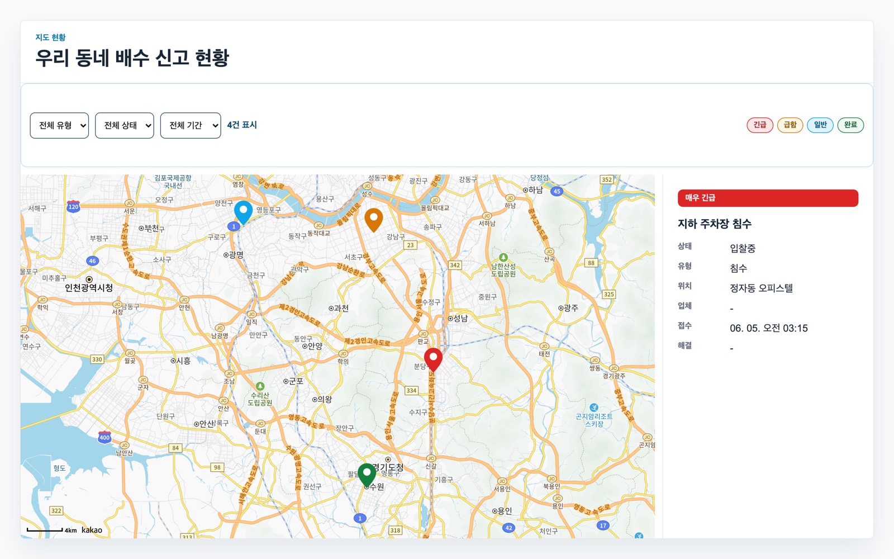Click the 인천광역시청 map label
This screenshot has width=894, height=559.
point(89,288)
